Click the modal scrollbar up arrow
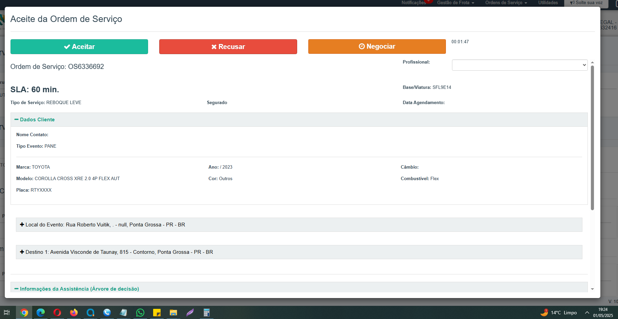The width and height of the screenshot is (618, 319). pyautogui.click(x=593, y=63)
